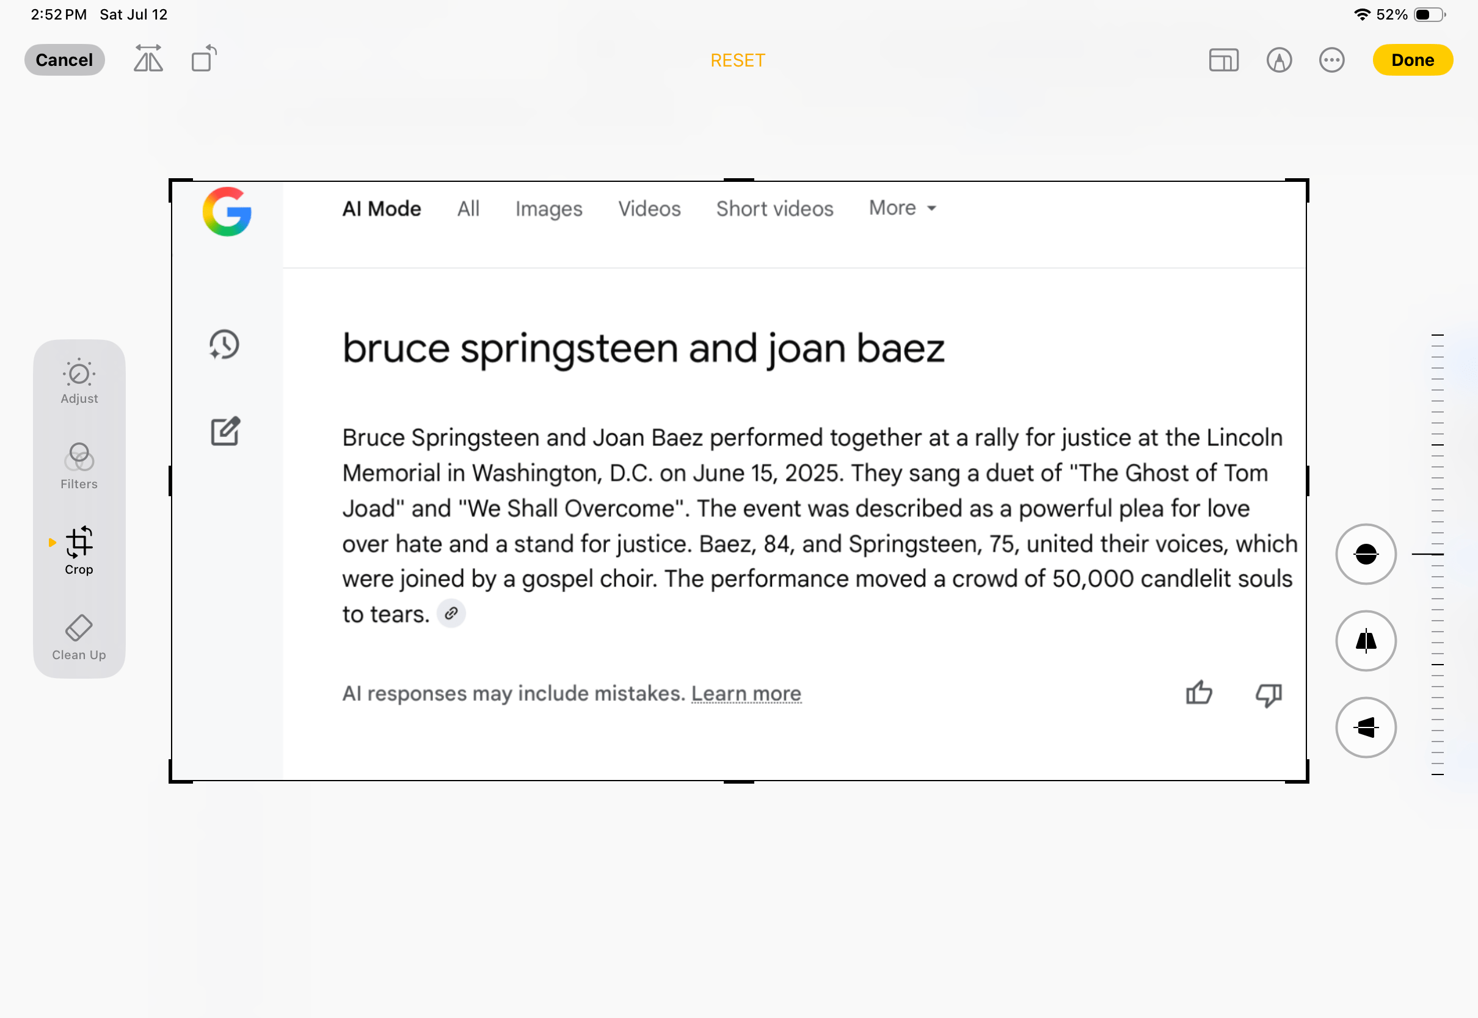Open the more options ellipsis button
Viewport: 1478px width, 1018px height.
coord(1331,60)
